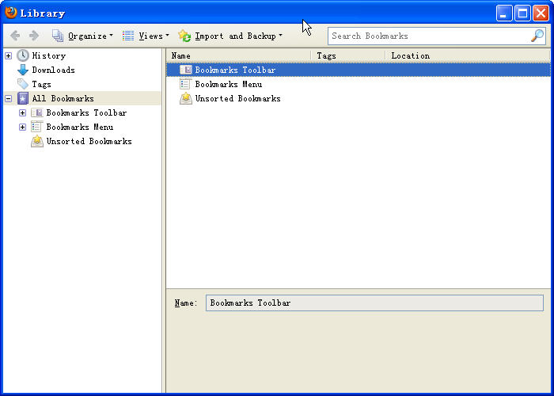Click the search magnifying glass icon

click(x=537, y=36)
